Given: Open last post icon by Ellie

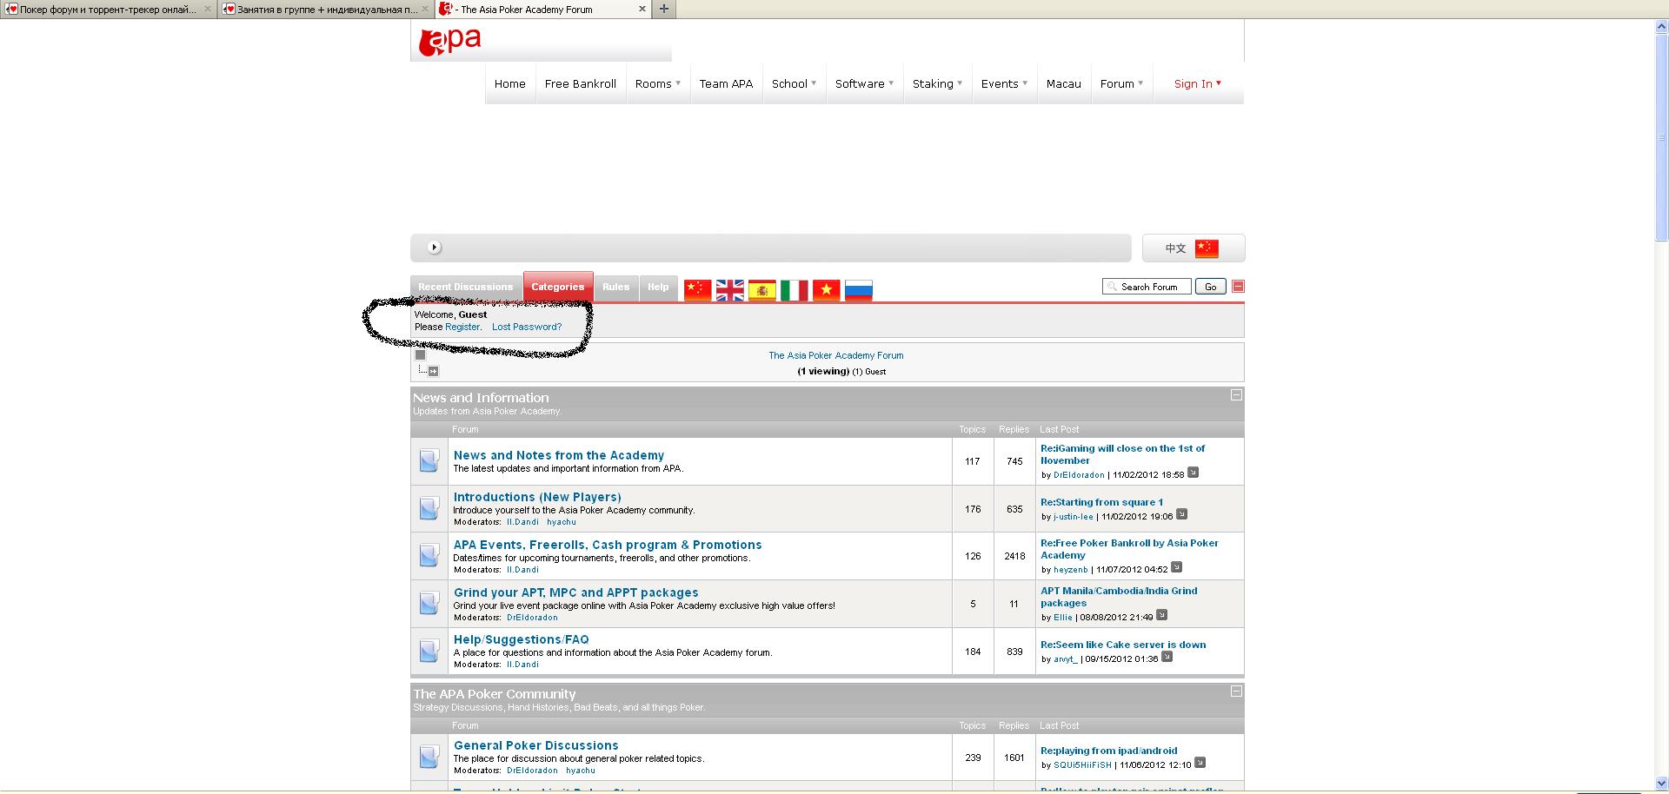Looking at the screenshot, I should (1161, 615).
